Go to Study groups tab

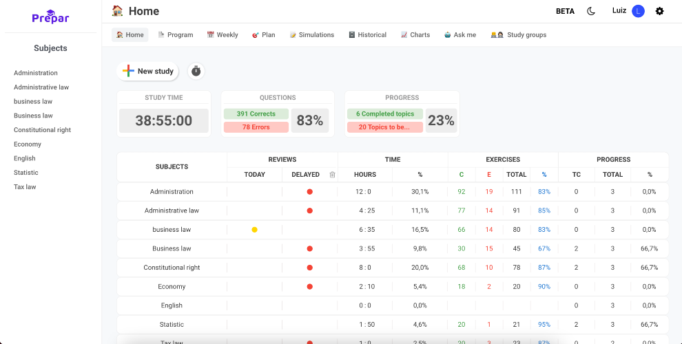tap(519, 35)
